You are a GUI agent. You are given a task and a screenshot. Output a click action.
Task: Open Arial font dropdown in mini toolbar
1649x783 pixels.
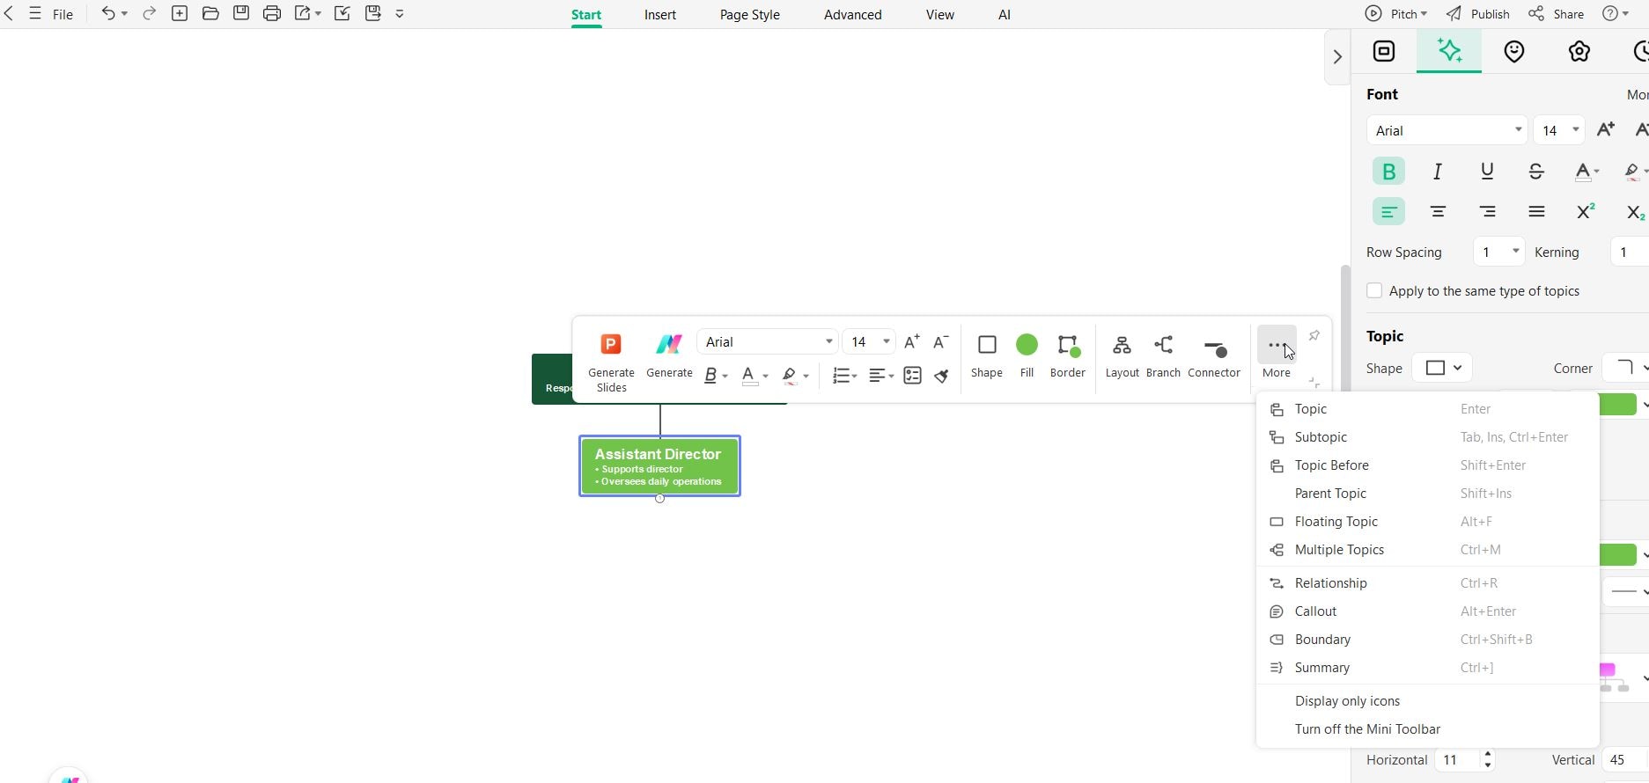pyautogui.click(x=768, y=341)
